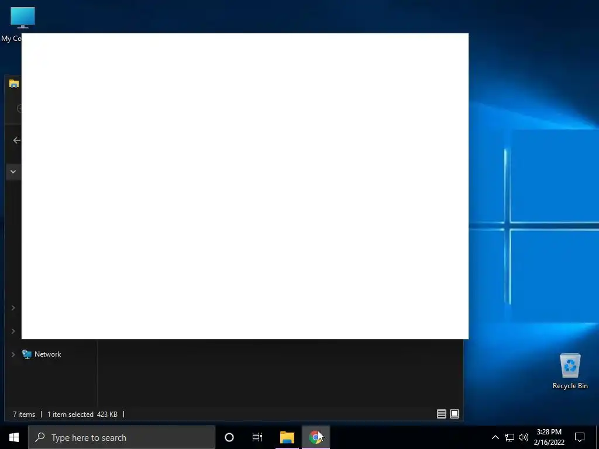
Task: Click the File Explorer title bar folder icon
Action: pos(14,84)
